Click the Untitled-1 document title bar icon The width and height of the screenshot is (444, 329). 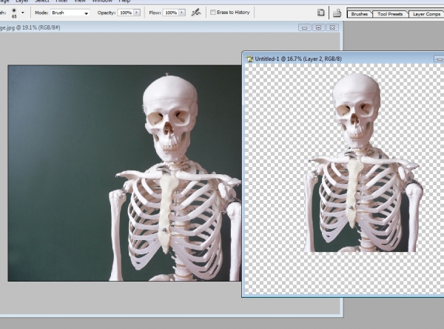point(249,59)
